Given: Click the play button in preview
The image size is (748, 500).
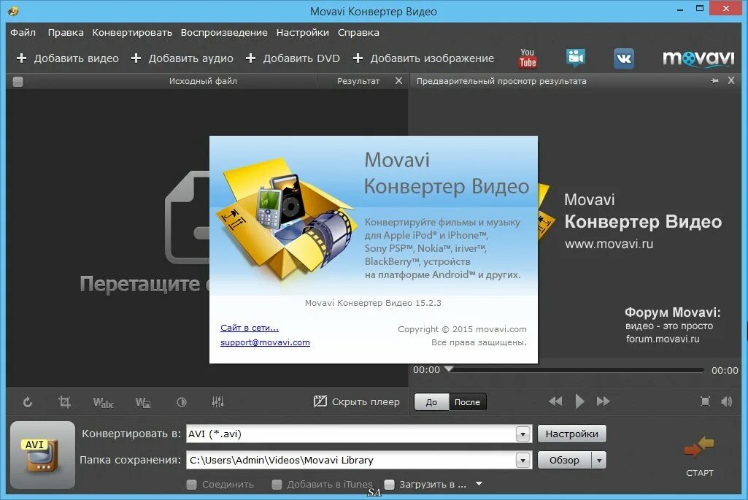Looking at the screenshot, I should pyautogui.click(x=579, y=401).
